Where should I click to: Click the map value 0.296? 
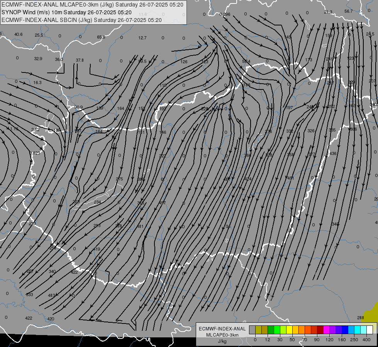tap(225, 14)
